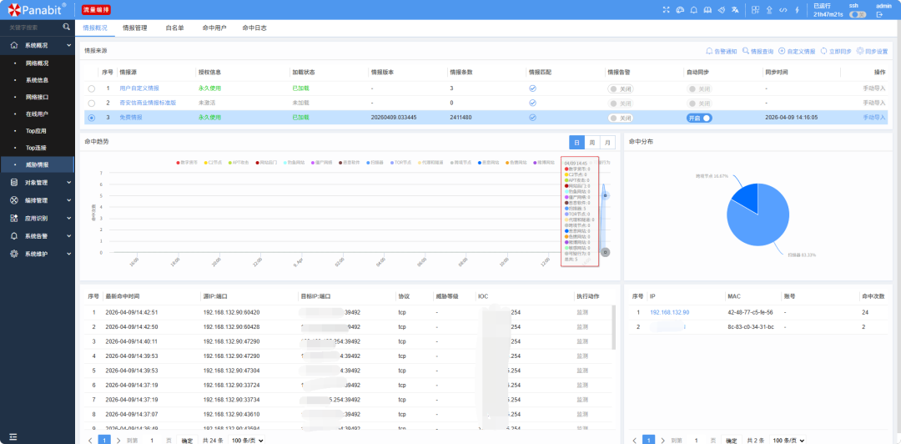Click 手动导入 for 免费情报 row

click(874, 118)
